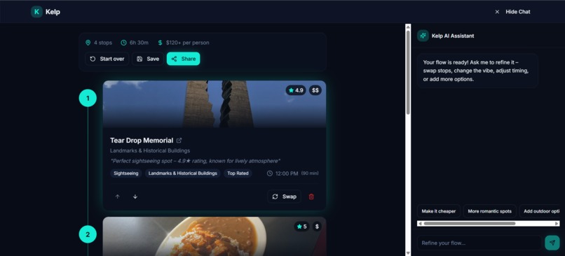The image size is (565, 256).
Task: Focus the Refine your flow input
Action: pyautogui.click(x=479, y=243)
